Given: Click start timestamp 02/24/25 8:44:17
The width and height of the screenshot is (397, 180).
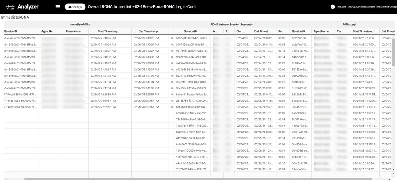Looking at the screenshot, I should click(364, 50).
